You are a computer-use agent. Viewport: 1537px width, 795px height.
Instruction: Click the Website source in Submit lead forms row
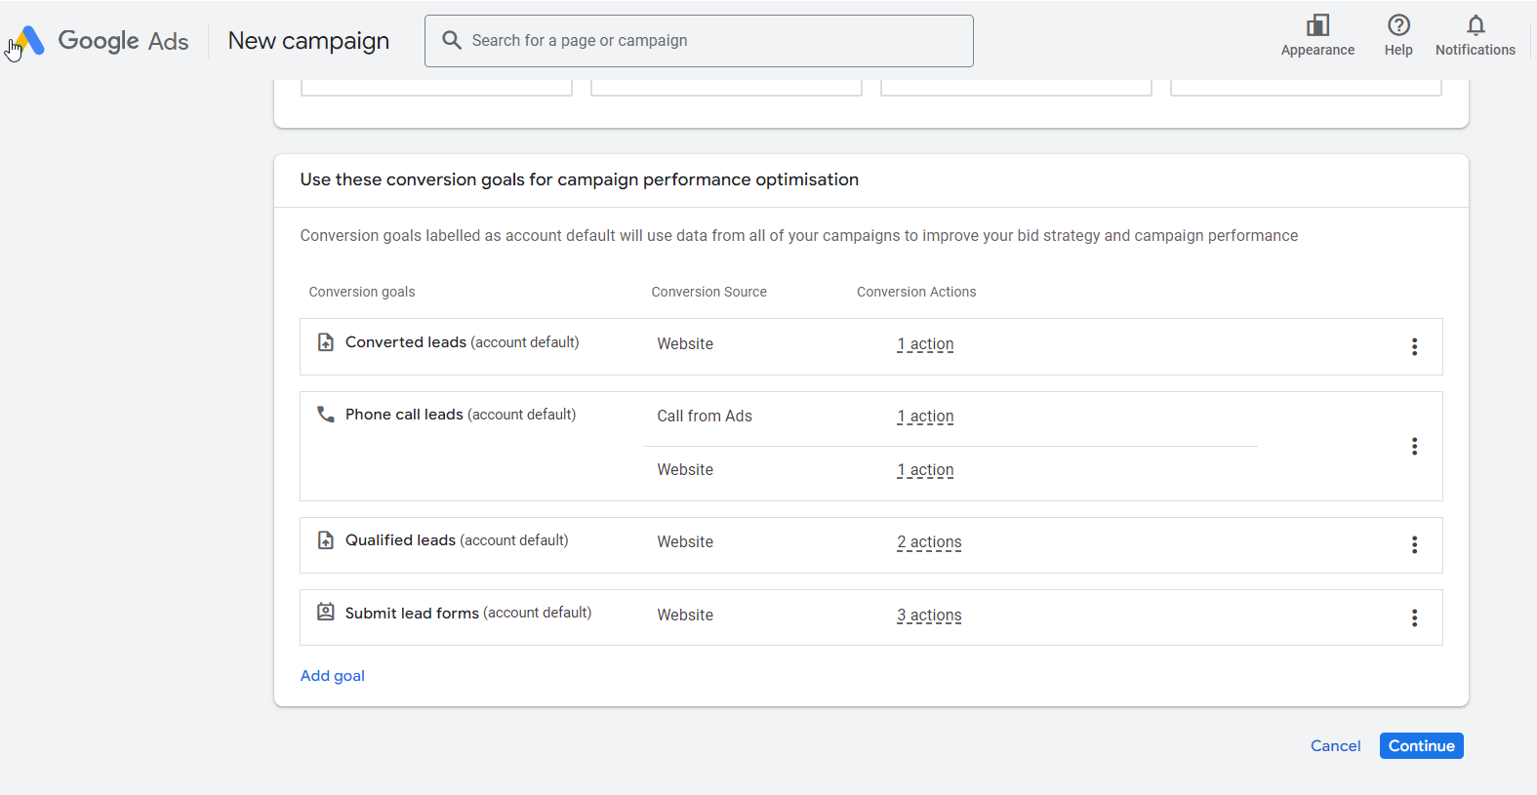coord(685,616)
